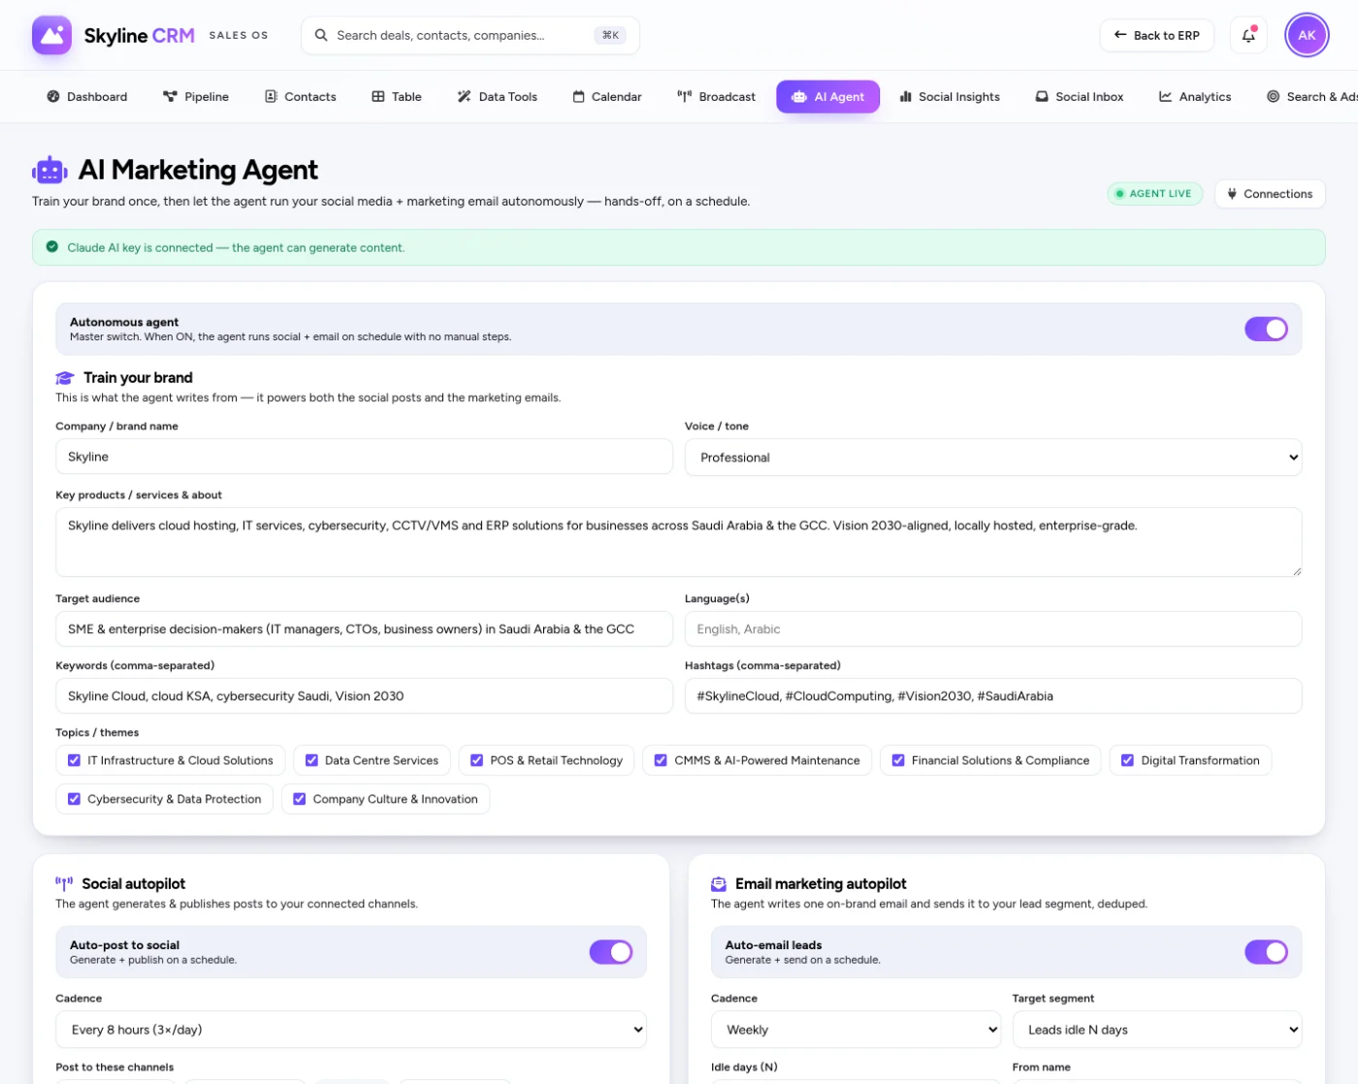The width and height of the screenshot is (1358, 1084).
Task: Go to the Calendar tab
Action: (607, 97)
